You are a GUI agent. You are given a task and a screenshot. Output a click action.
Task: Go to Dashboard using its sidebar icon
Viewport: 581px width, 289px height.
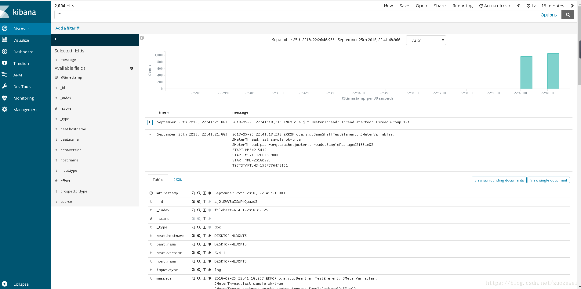(5, 52)
